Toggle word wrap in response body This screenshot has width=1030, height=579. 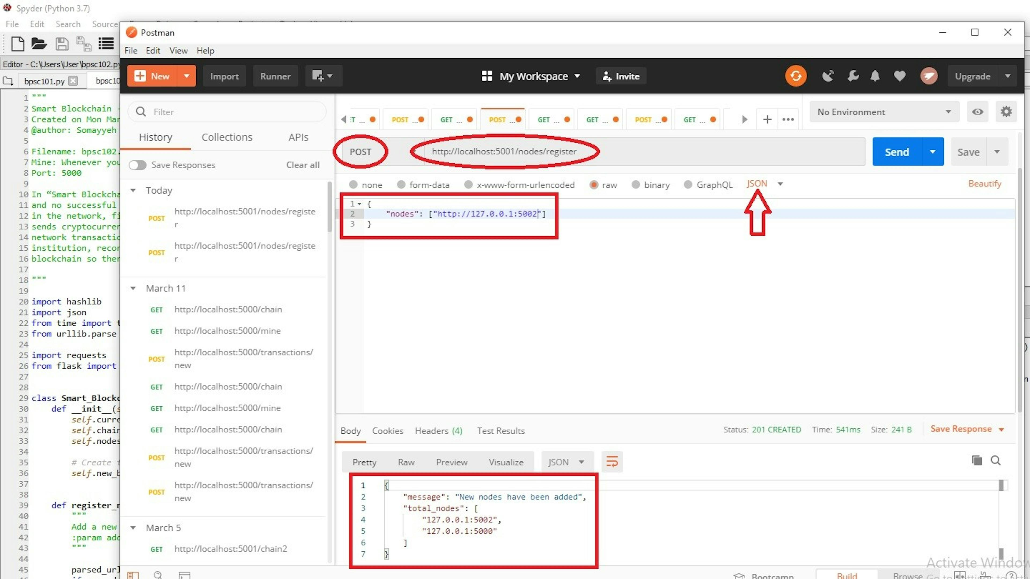coord(612,462)
